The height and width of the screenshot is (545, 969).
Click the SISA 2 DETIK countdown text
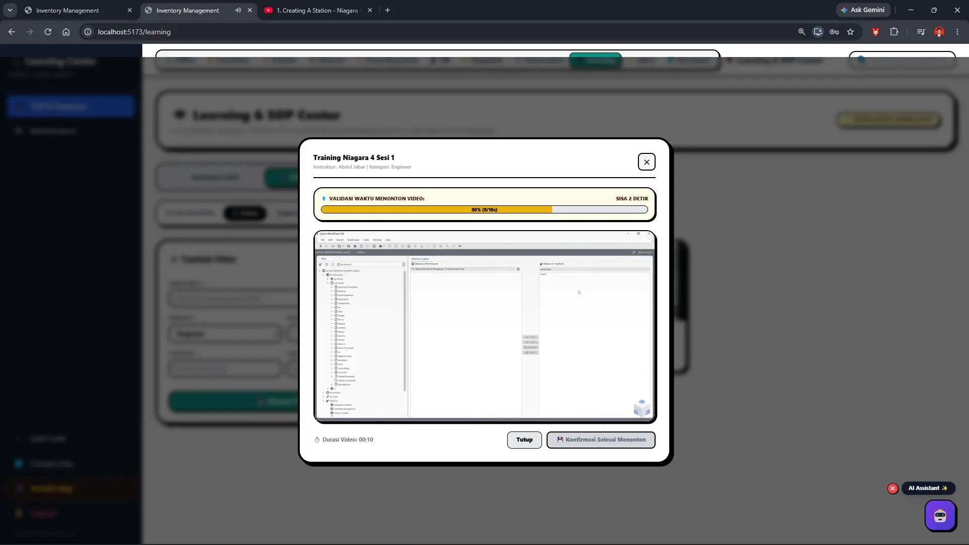click(632, 198)
